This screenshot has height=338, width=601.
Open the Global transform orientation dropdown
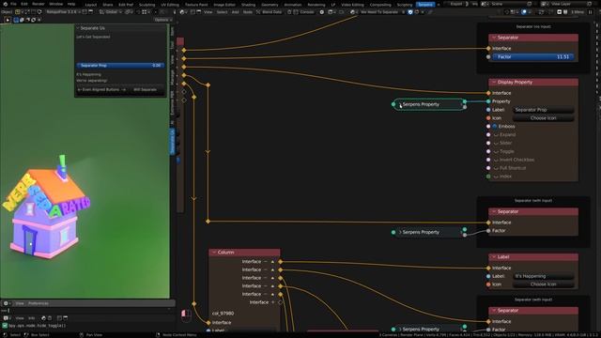pyautogui.click(x=111, y=12)
